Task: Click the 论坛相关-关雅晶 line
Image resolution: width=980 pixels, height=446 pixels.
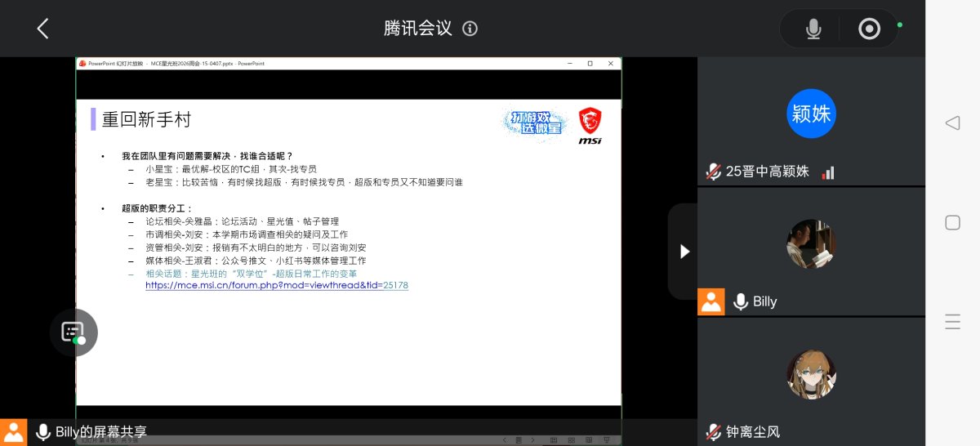Action: tap(242, 221)
